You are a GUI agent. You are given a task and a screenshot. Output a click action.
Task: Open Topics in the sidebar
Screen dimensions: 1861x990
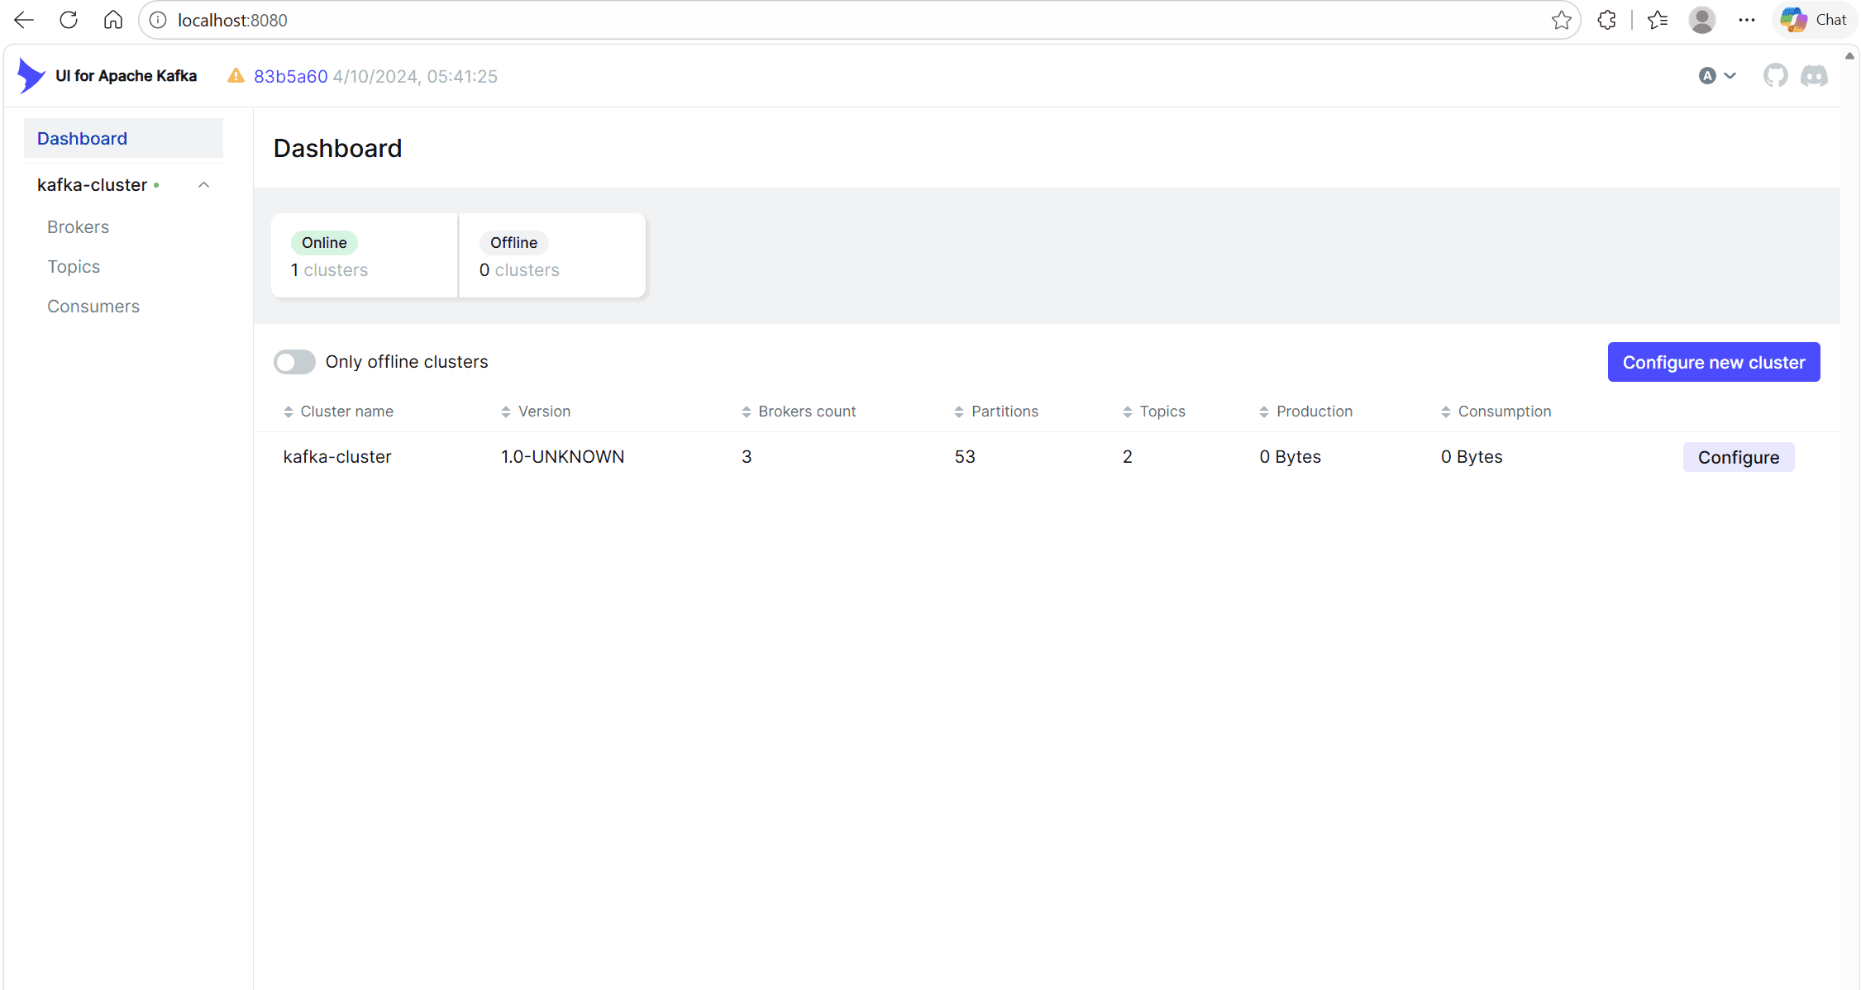point(74,267)
